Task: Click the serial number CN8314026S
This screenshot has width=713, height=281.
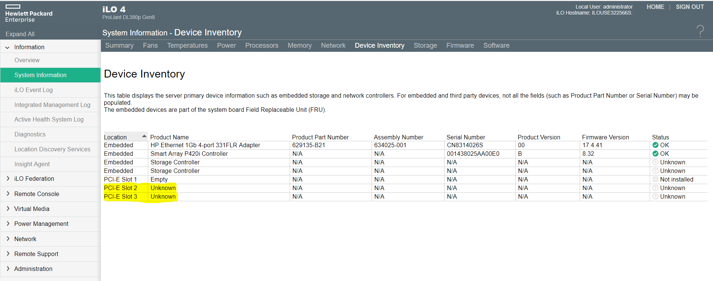Action: click(465, 145)
